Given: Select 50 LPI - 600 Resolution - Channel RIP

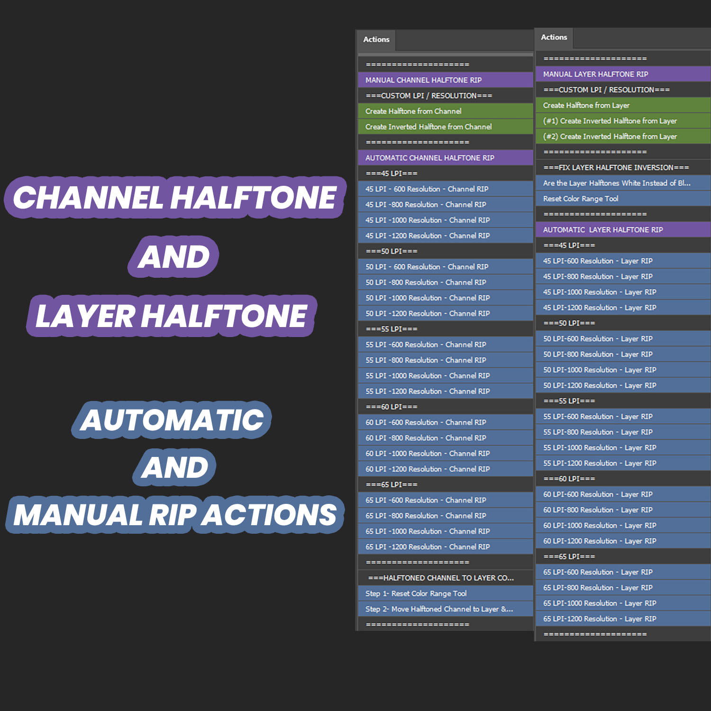Looking at the screenshot, I should (x=446, y=267).
